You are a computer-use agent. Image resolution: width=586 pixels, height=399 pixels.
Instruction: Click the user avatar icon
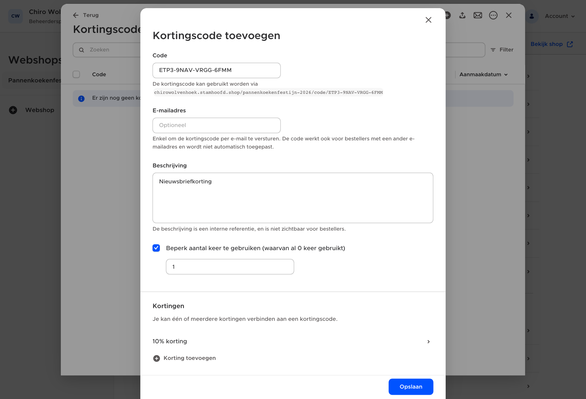(x=532, y=16)
